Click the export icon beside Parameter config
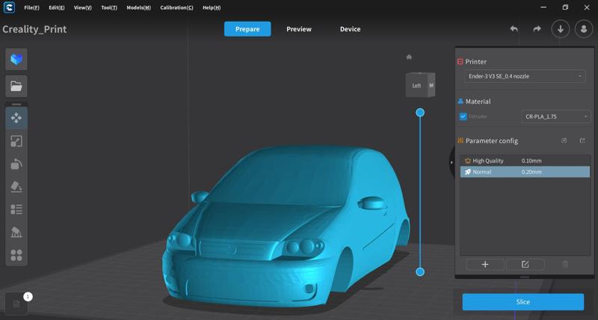The width and height of the screenshot is (598, 320). click(582, 140)
